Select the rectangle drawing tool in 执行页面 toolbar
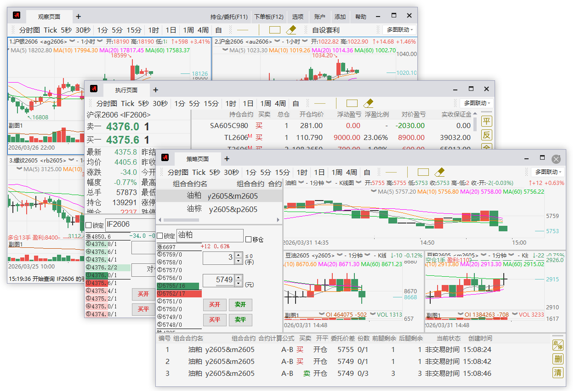The image size is (575, 391). (x=352, y=103)
